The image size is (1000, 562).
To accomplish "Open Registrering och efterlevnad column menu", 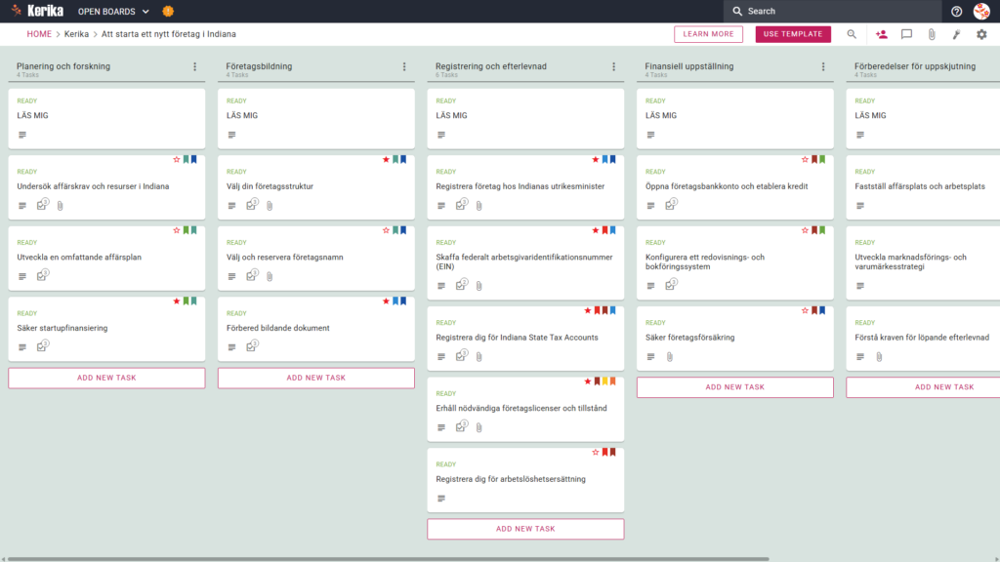I will 614,66.
